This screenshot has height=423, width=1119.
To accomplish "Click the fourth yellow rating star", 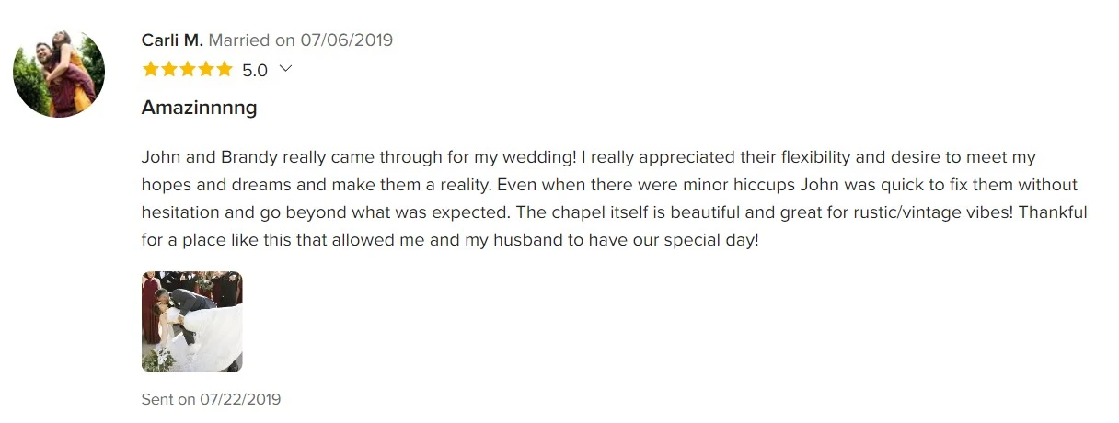I will tap(205, 69).
